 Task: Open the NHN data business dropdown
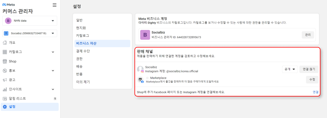[29, 21]
